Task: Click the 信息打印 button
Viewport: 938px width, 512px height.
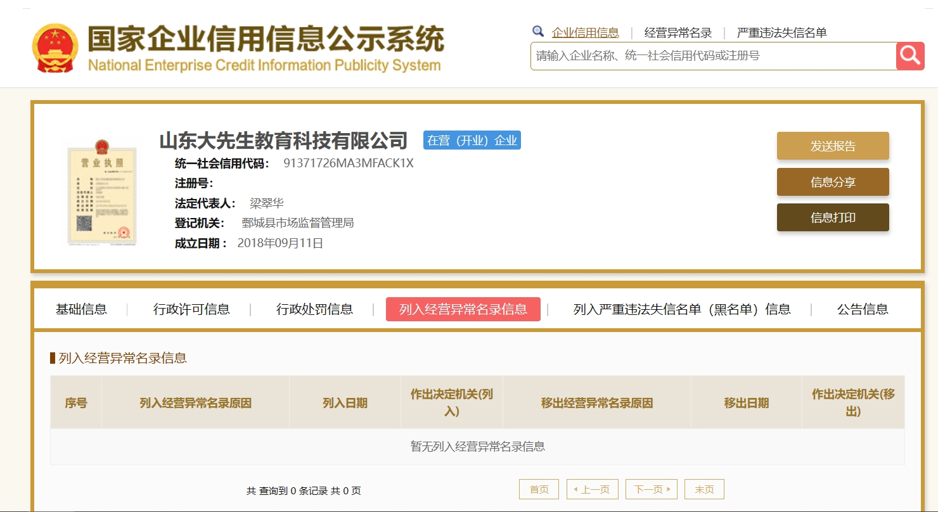Action: pyautogui.click(x=833, y=217)
